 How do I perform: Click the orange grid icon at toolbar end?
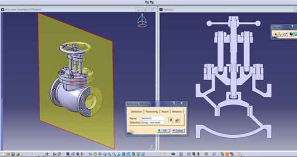tap(240, 154)
